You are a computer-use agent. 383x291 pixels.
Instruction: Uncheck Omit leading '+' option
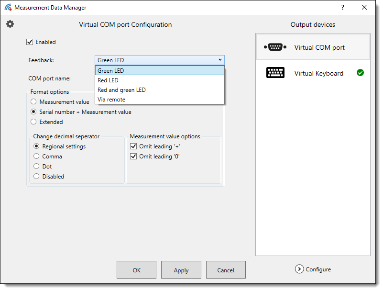133,146
